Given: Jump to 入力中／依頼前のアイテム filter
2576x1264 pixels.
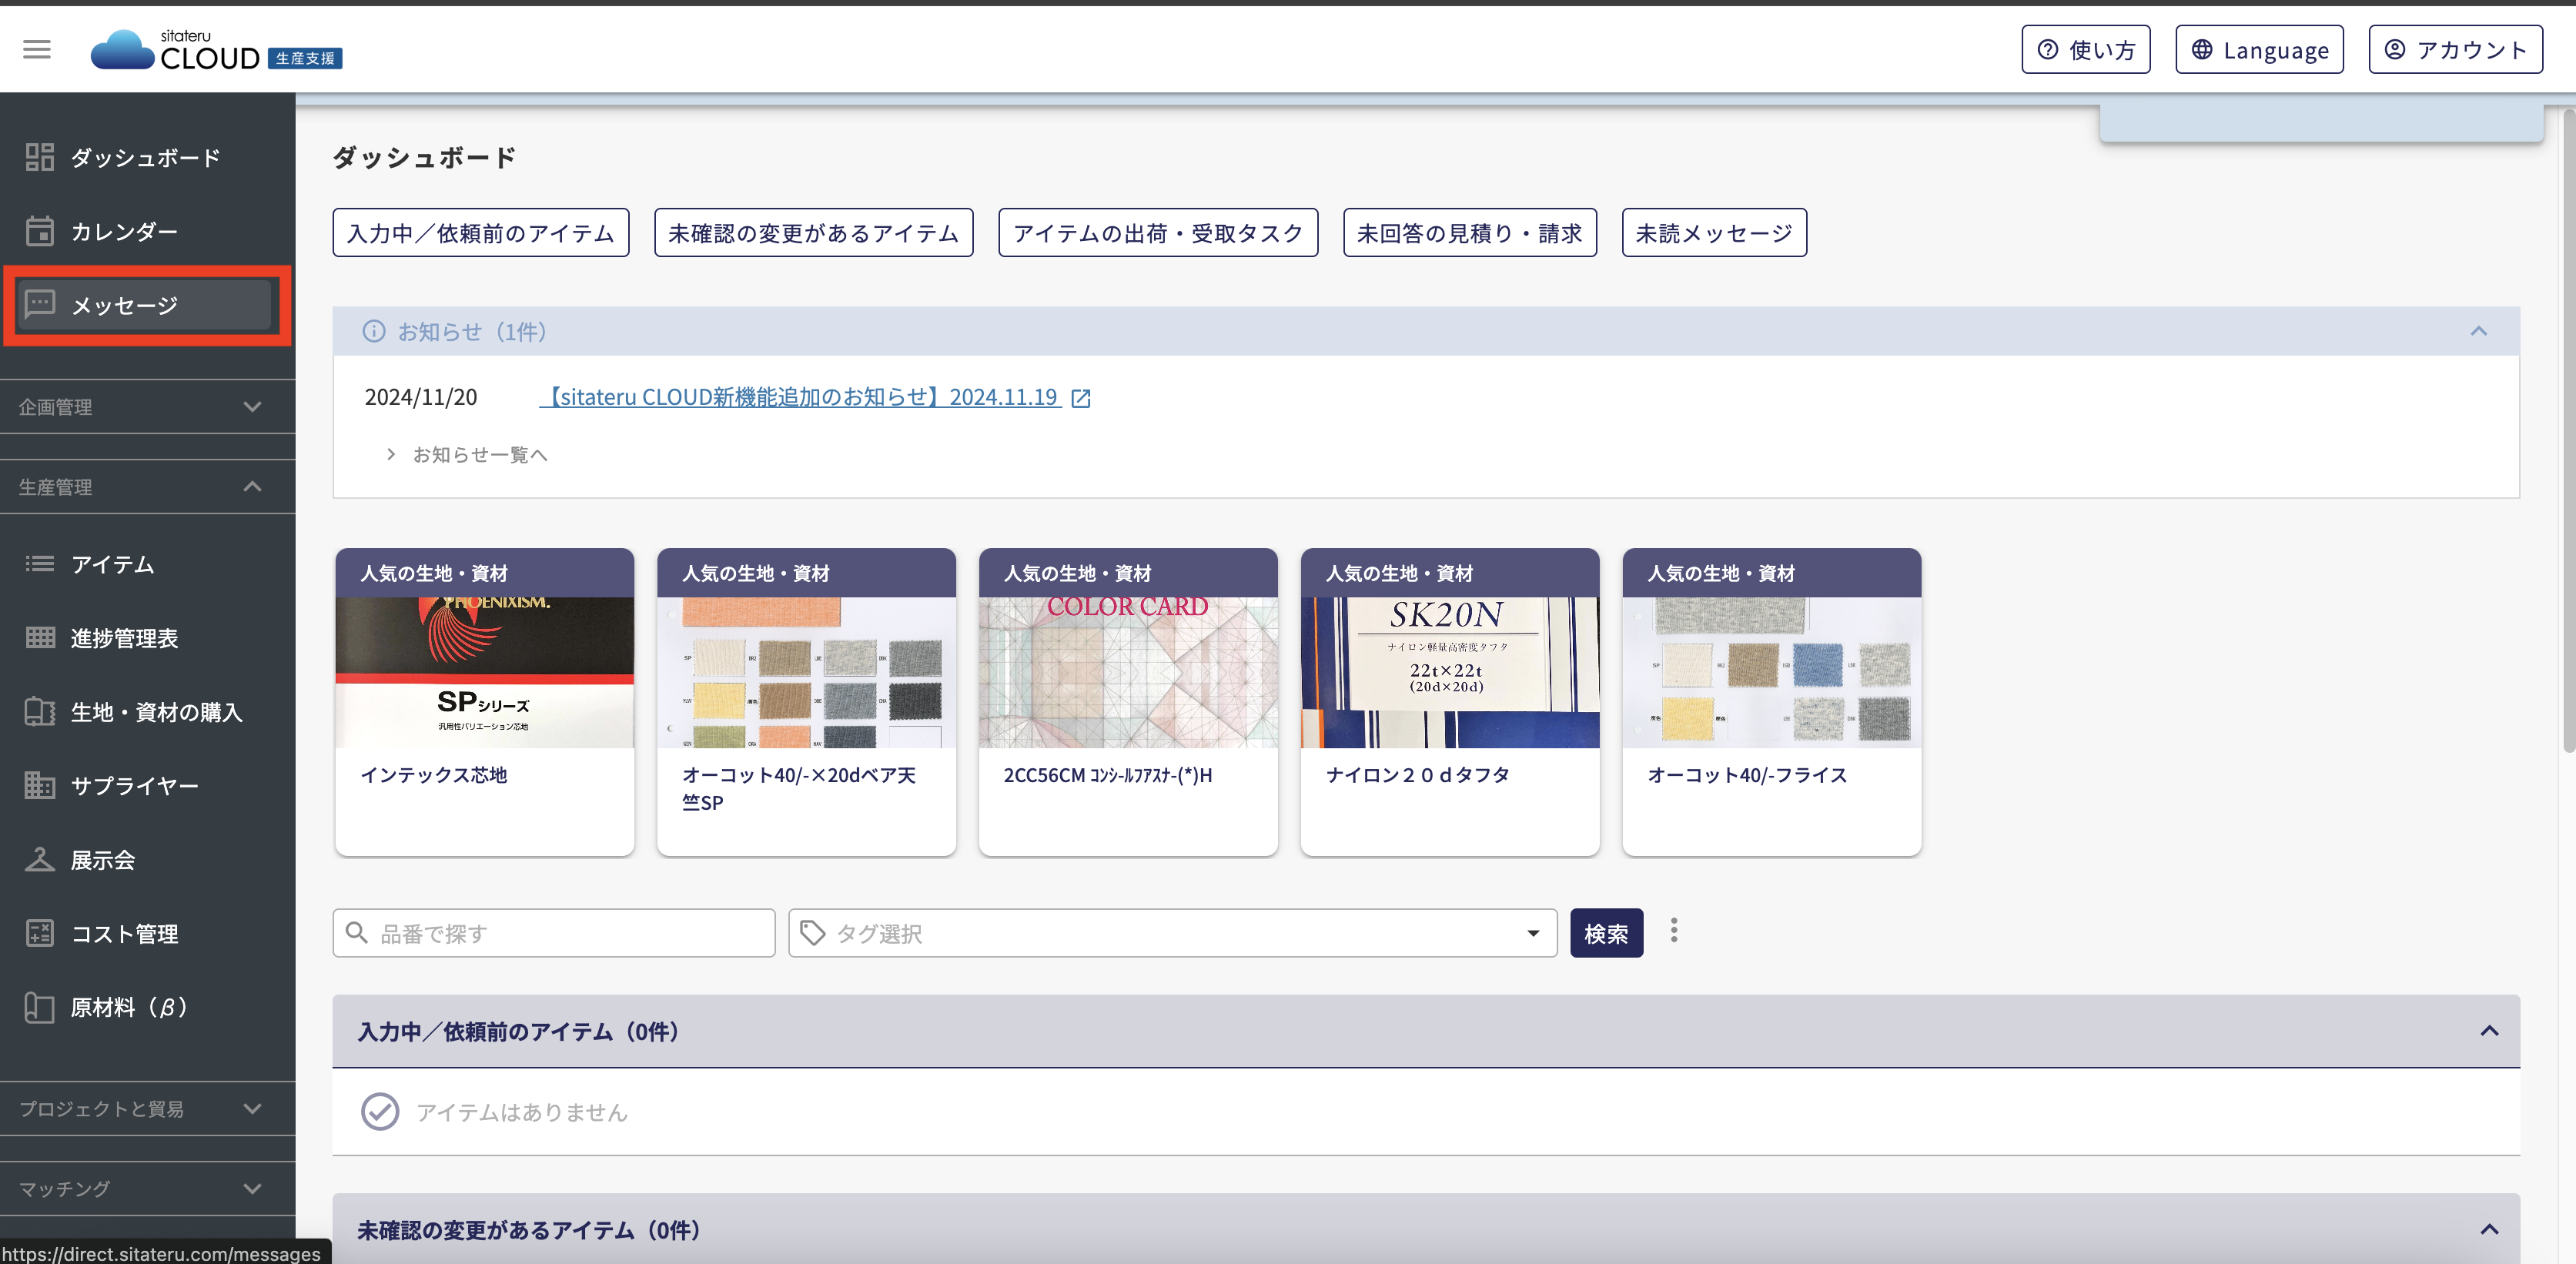Looking at the screenshot, I should pos(481,232).
